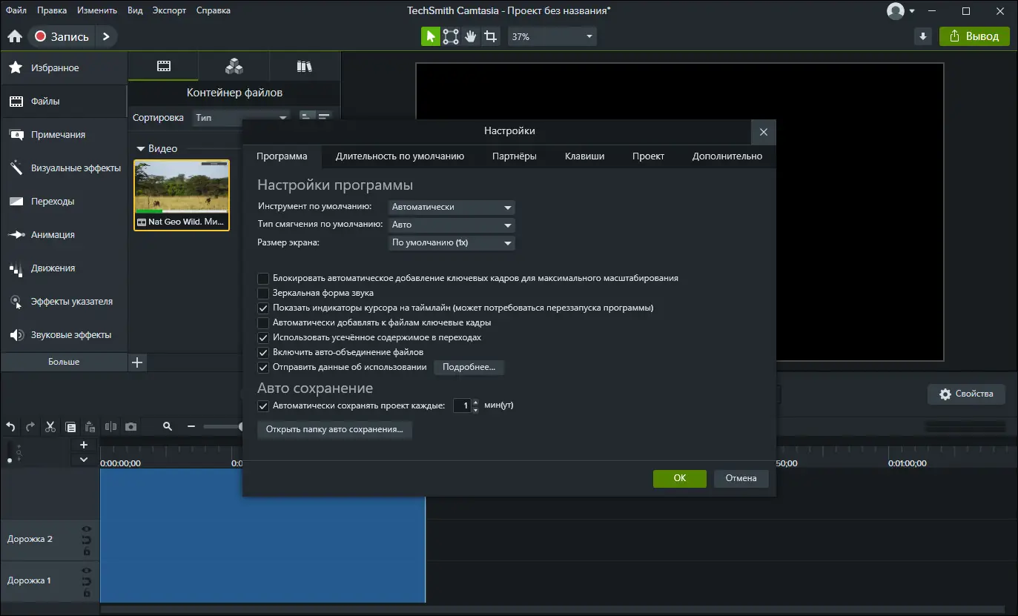The width and height of the screenshot is (1018, 616).
Task: Switch to the Клавиши tab
Action: [x=584, y=156]
